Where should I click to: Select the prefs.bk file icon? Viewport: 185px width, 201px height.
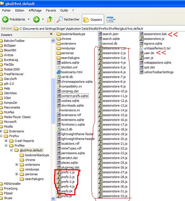[x=59, y=191]
